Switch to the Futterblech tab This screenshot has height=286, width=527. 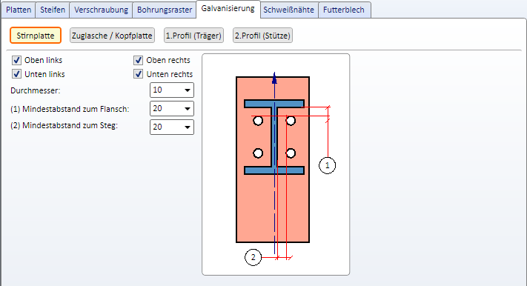tap(344, 10)
